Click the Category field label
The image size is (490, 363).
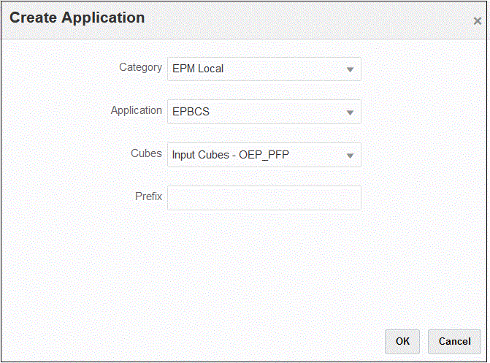140,67
